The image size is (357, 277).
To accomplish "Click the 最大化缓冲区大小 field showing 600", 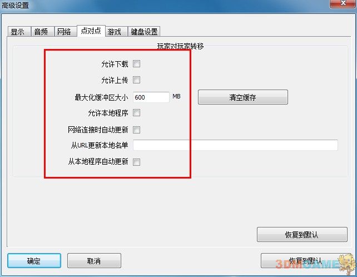I will pos(151,97).
